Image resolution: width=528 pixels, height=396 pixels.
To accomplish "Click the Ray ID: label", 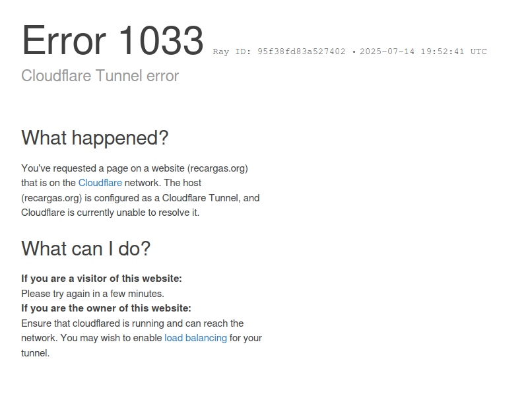I will [x=232, y=51].
